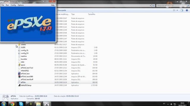190x106 pixels.
Task: Click the sstates folder name
Action: pyautogui.click(x=23, y=44)
